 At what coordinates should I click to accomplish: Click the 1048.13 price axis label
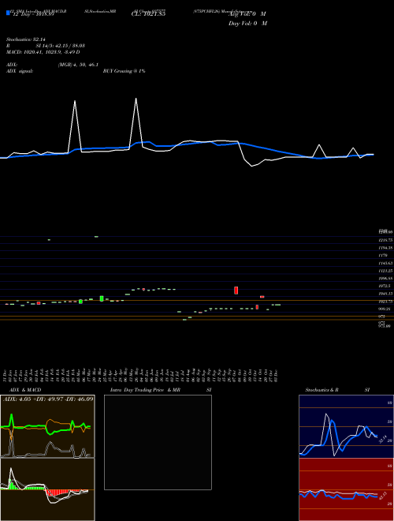point(385,294)
